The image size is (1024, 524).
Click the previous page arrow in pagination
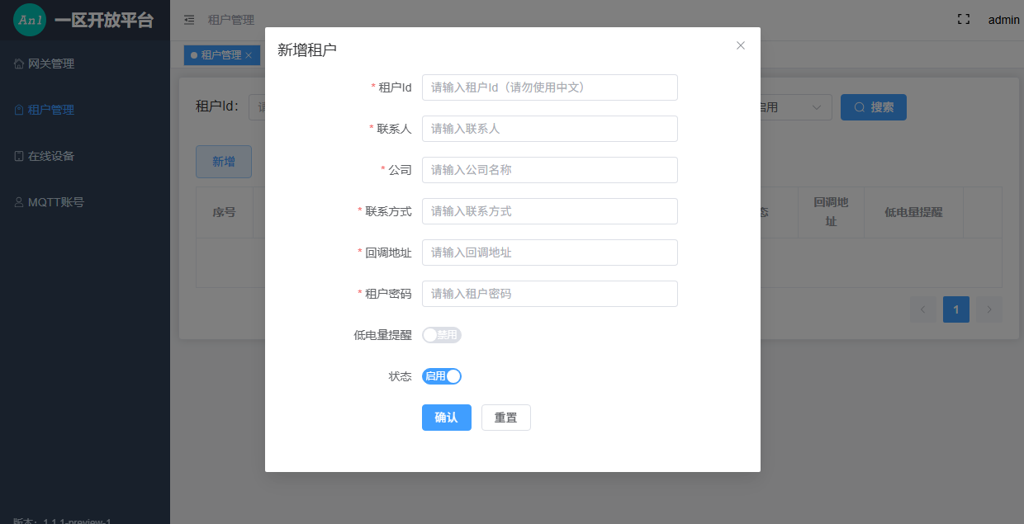(x=922, y=309)
